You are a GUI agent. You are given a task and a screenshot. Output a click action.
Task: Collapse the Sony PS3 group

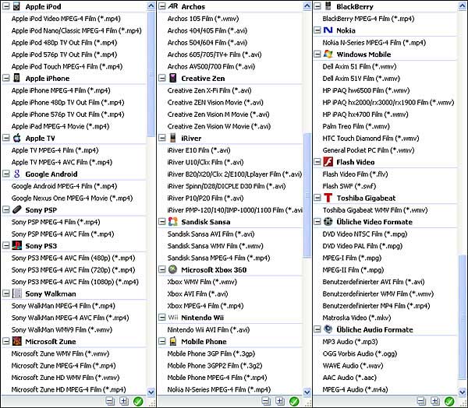[x=6, y=245]
